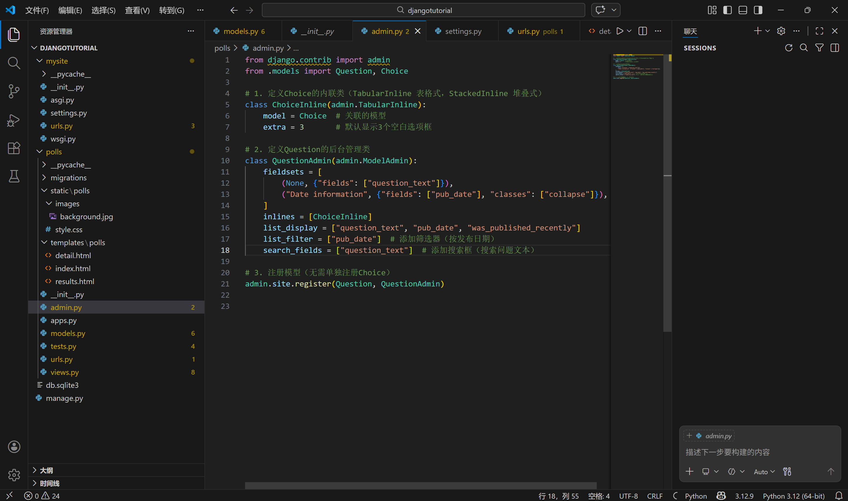This screenshot has height=501, width=848.
Task: Click the CRLF line ending indicator
Action: click(655, 496)
